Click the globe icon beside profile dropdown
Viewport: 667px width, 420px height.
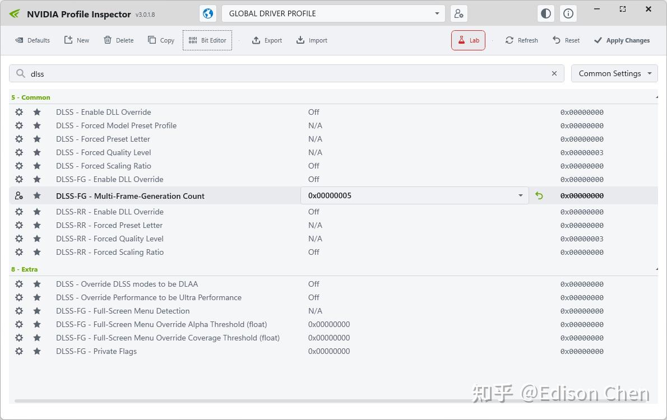tap(208, 13)
